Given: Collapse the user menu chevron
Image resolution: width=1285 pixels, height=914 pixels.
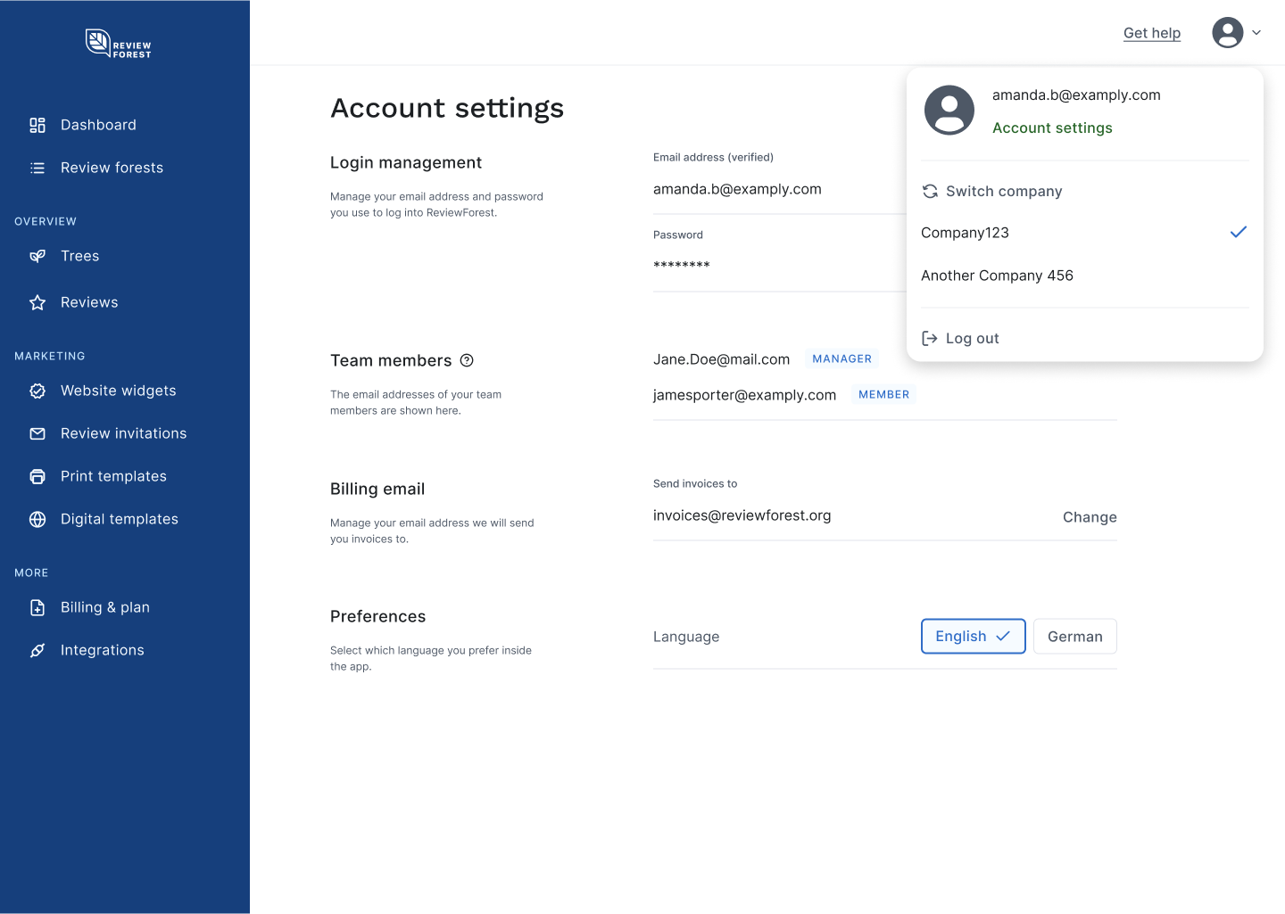Looking at the screenshot, I should point(1256,33).
